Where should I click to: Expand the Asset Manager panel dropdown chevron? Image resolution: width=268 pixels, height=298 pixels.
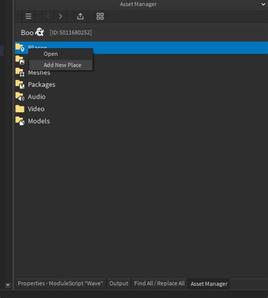click(263, 4)
